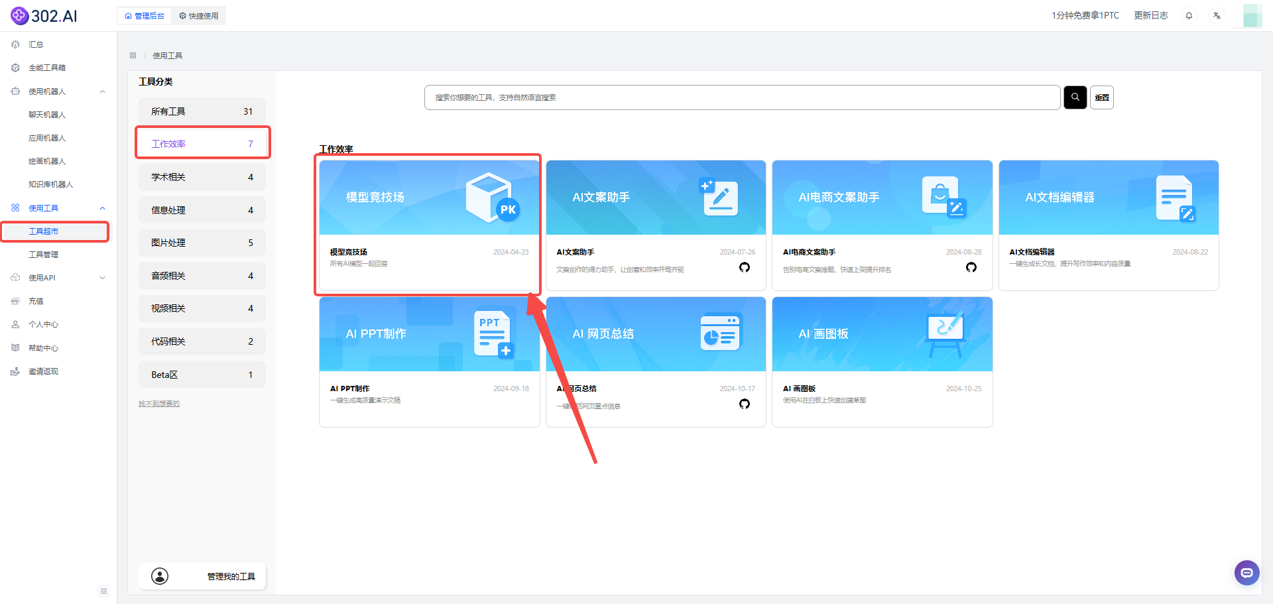This screenshot has width=1273, height=604.
Task: Switch to the 快捷使用 tab
Action: tap(199, 16)
